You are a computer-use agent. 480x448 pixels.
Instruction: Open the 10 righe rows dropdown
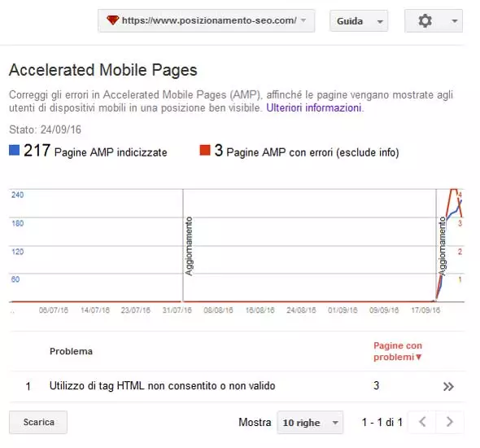click(x=310, y=422)
